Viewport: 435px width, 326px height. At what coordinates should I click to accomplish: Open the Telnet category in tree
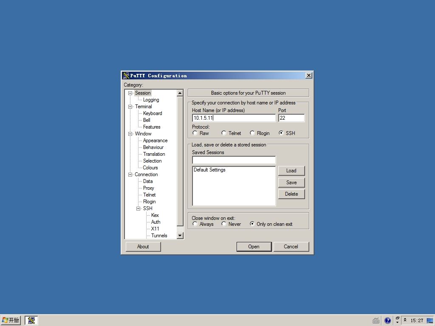(x=149, y=195)
